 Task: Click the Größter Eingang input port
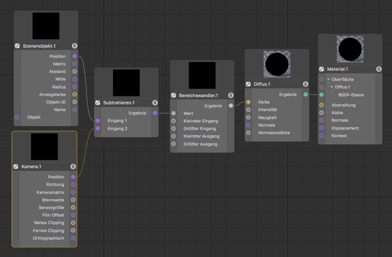(173, 128)
